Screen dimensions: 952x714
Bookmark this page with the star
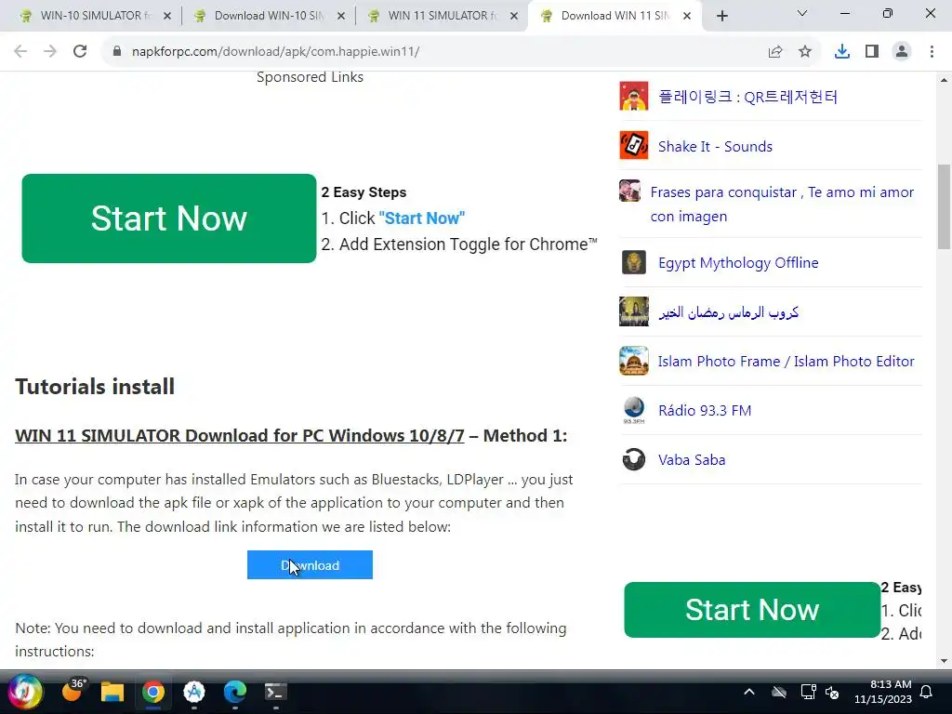805,52
